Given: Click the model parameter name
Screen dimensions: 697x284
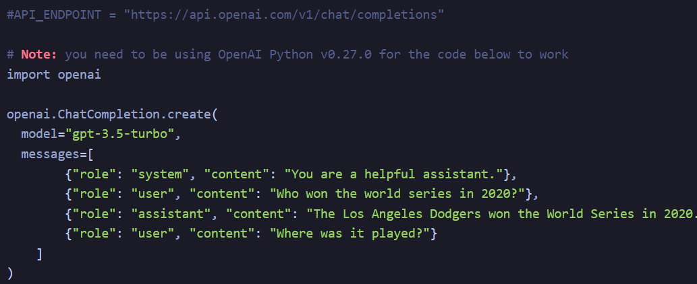Looking at the screenshot, I should (39, 134).
